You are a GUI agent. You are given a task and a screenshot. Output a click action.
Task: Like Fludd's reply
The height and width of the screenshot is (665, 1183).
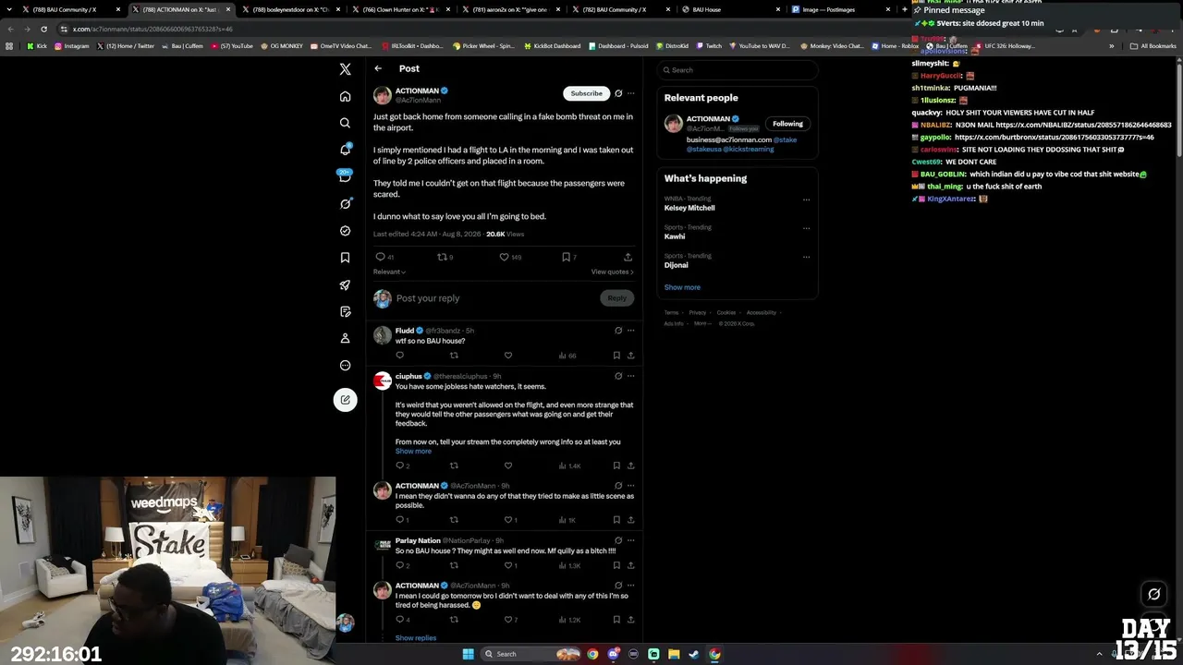507,356
